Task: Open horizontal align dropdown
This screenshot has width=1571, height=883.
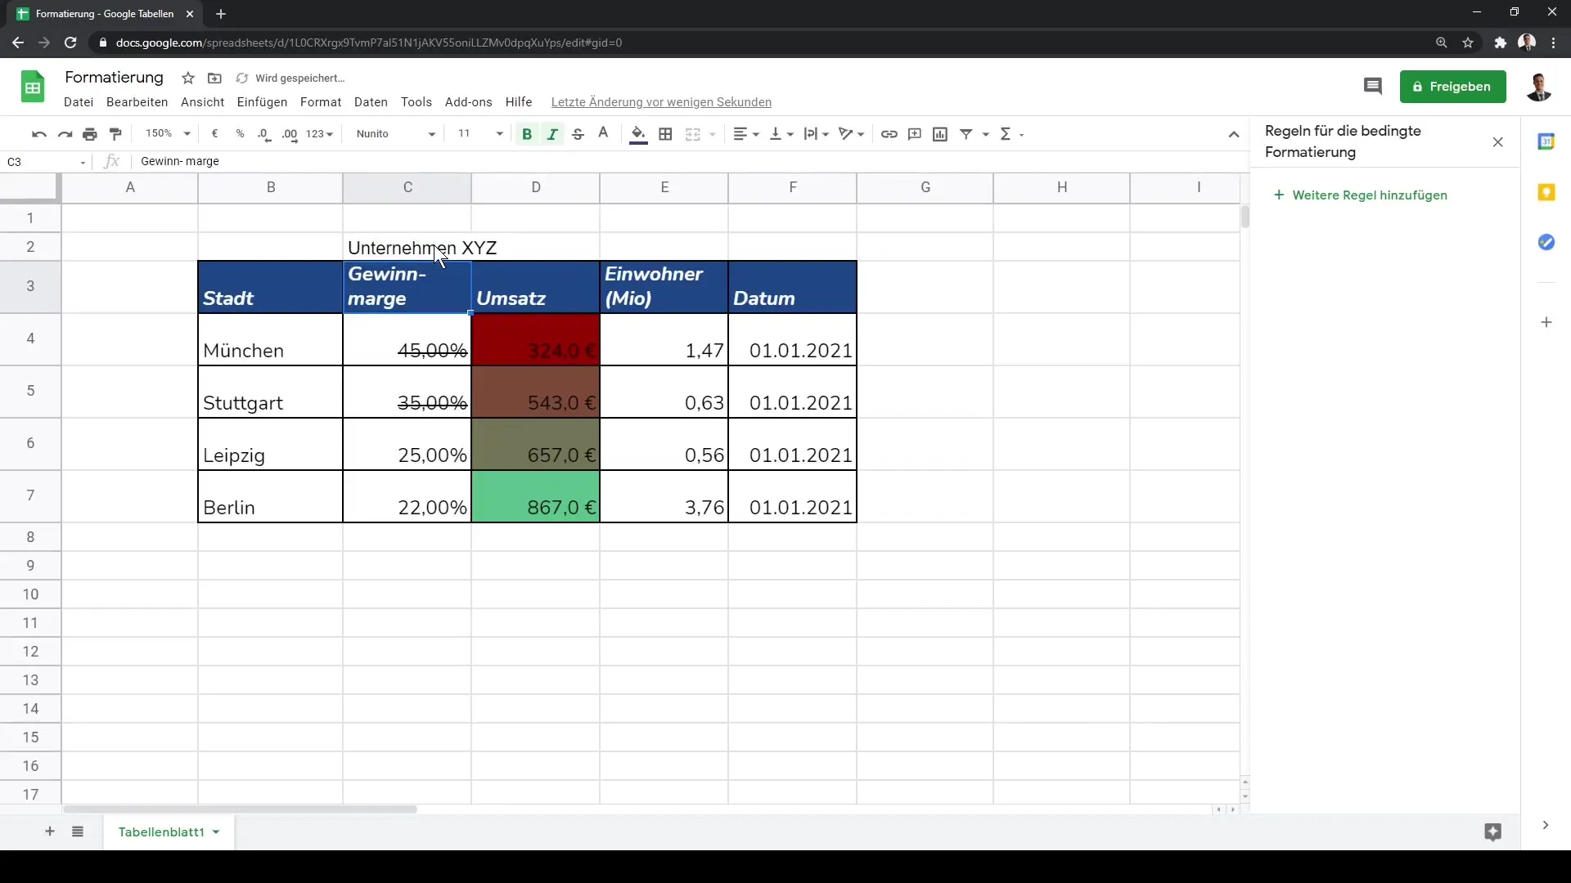Action: coord(745,134)
